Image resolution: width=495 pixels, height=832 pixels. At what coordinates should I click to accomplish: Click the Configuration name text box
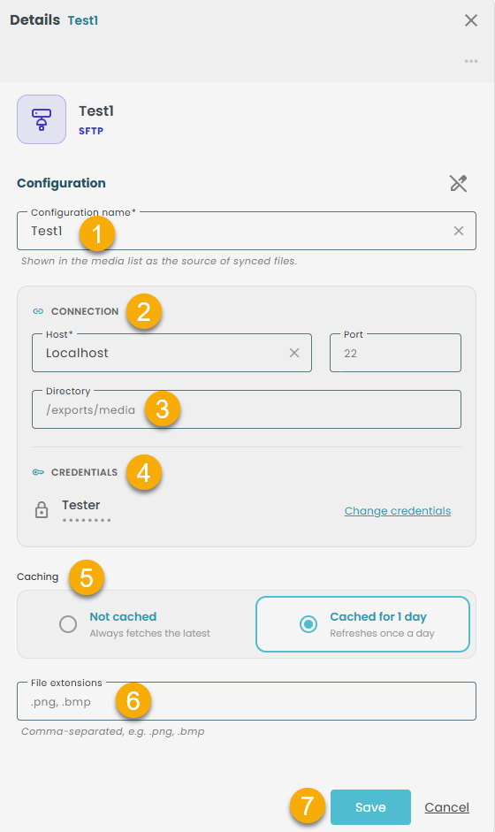pos(233,231)
